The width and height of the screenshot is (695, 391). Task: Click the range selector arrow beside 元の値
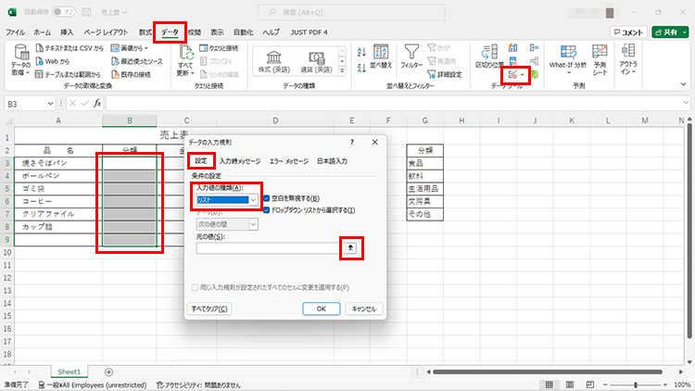349,247
